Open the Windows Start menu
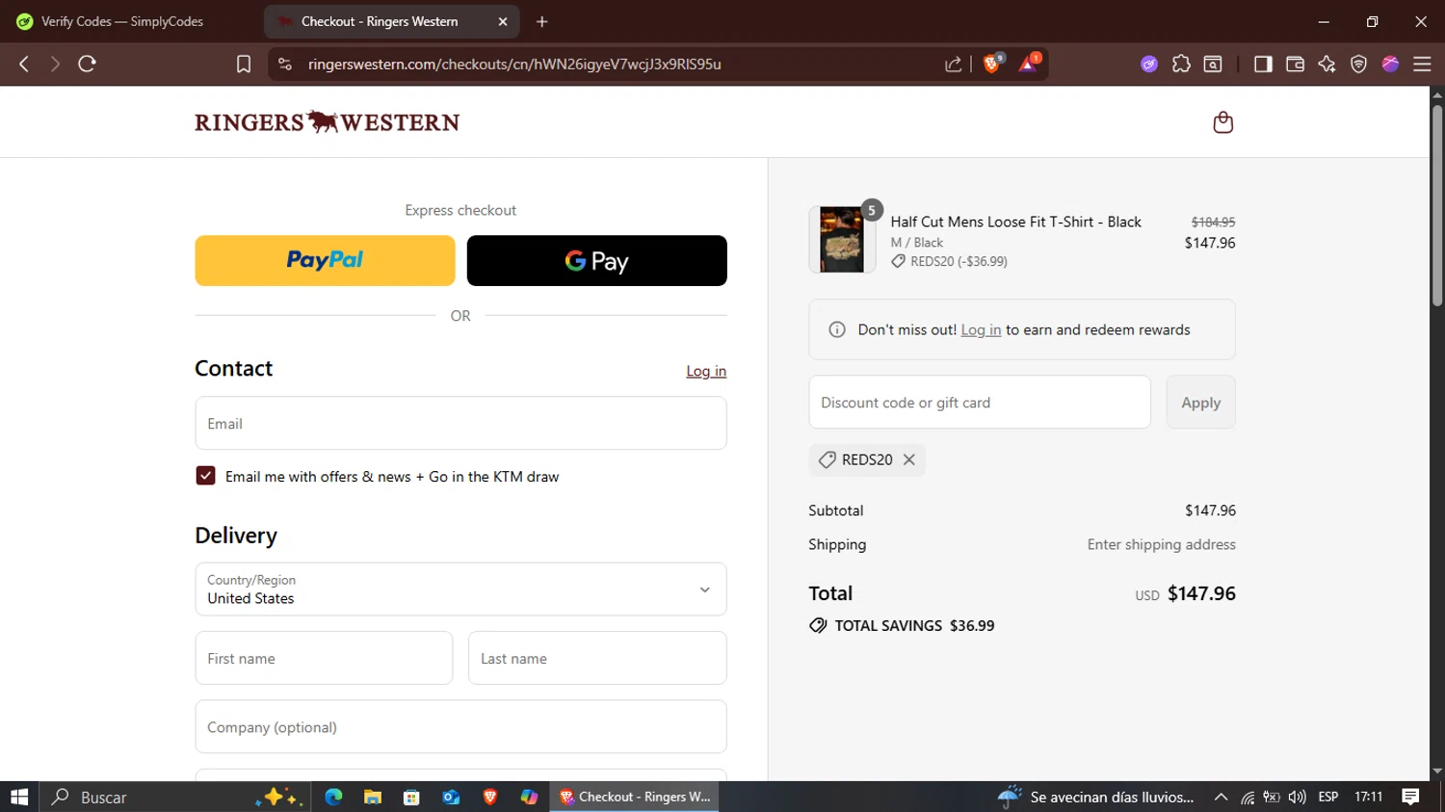Viewport: 1445px width, 812px height. point(19,797)
